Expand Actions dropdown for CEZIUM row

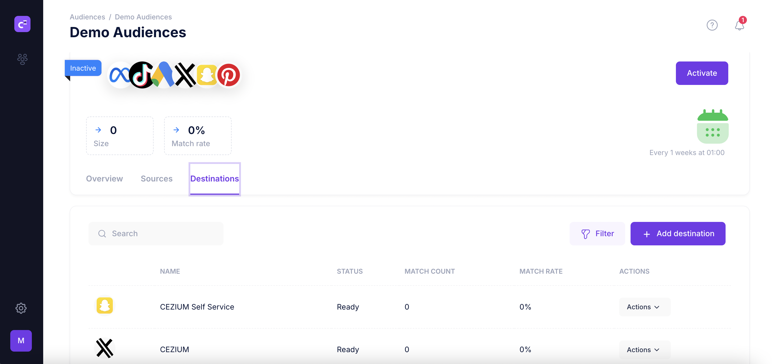coord(645,350)
